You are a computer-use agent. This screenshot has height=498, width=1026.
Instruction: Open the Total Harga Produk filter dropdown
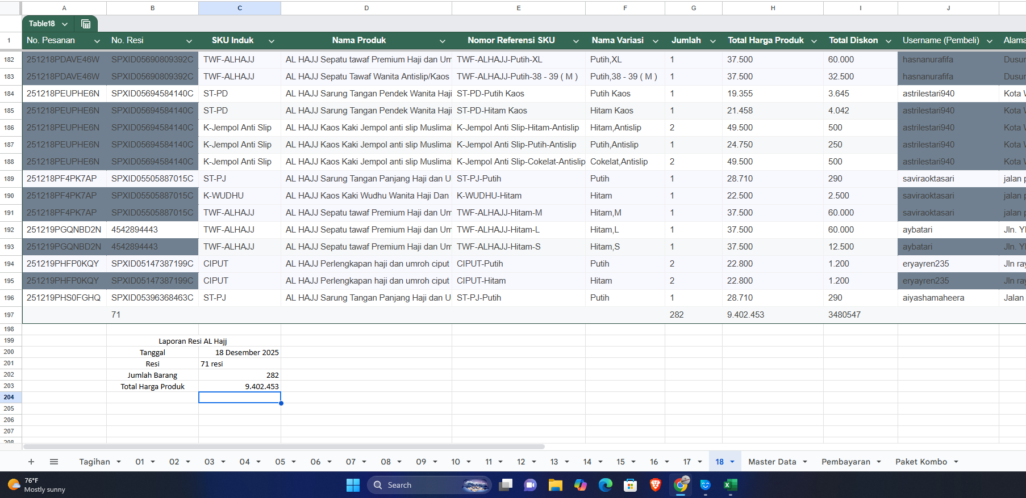[814, 41]
